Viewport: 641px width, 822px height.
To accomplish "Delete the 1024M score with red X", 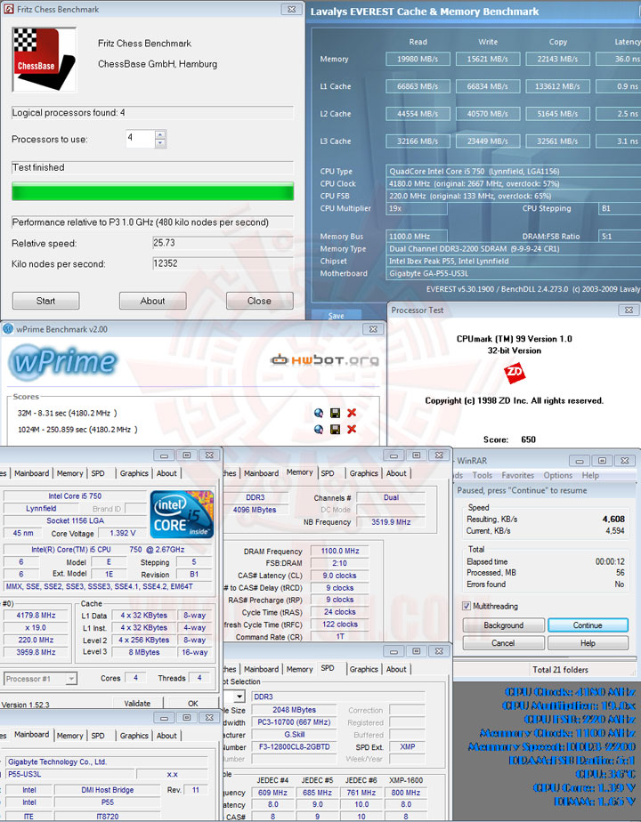I will pyautogui.click(x=352, y=430).
